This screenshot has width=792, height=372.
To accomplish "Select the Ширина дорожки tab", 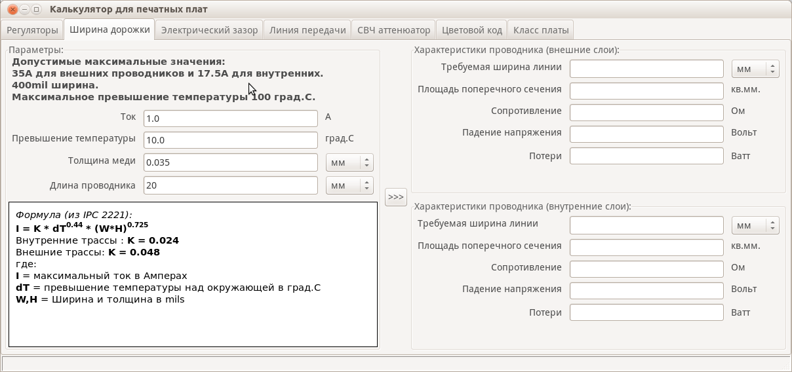I will tap(110, 29).
